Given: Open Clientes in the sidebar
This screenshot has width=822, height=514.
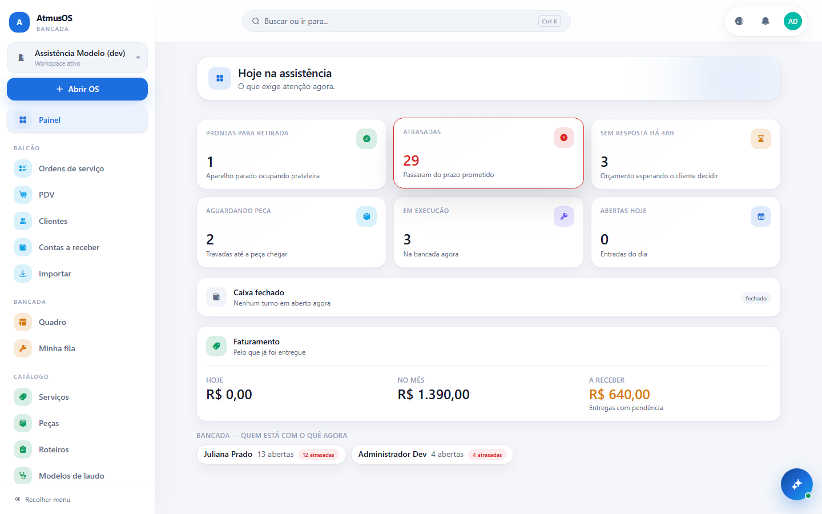Looking at the screenshot, I should (x=77, y=221).
